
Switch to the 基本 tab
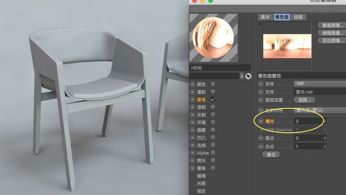(266, 17)
